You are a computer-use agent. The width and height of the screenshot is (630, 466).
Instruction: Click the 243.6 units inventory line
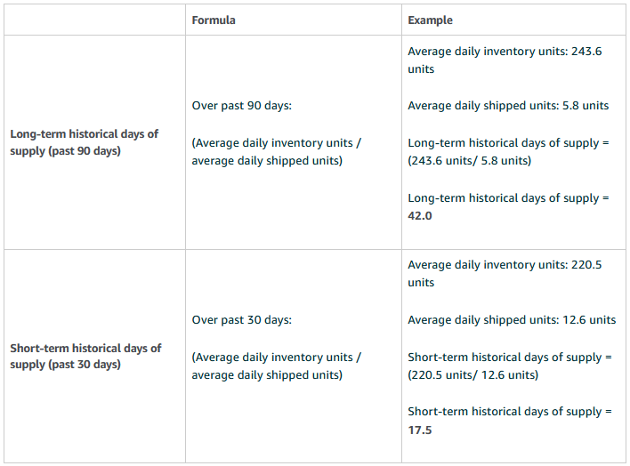pos(505,60)
